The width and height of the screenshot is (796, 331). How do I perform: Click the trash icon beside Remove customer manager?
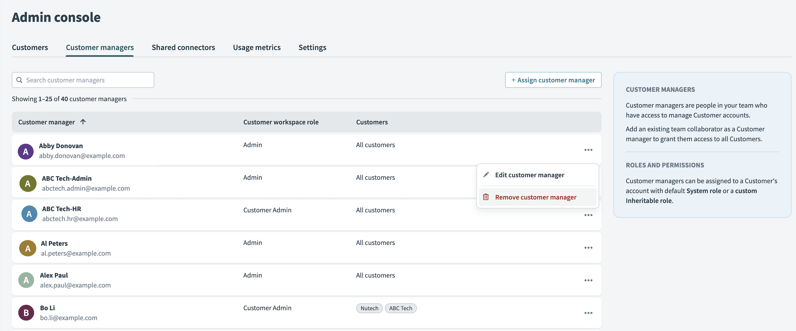click(x=486, y=197)
